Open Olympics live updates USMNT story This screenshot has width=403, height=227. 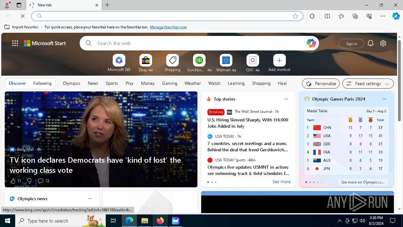pyautogui.click(x=248, y=170)
